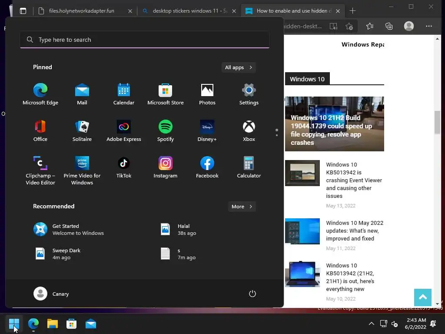Viewport: 445px width, 334px height.
Task: Launch the TikTok app
Action: click(124, 167)
